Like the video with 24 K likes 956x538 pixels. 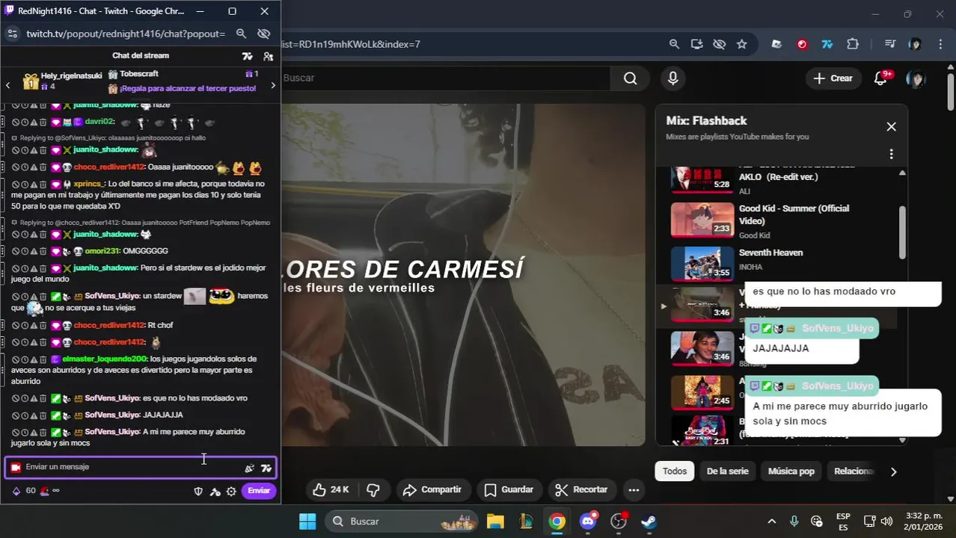point(331,489)
